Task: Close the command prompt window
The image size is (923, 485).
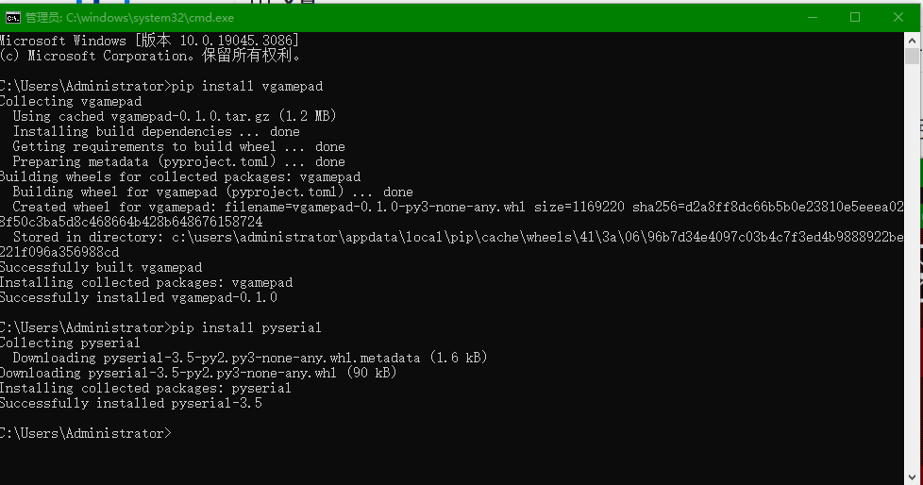Action: click(x=898, y=17)
